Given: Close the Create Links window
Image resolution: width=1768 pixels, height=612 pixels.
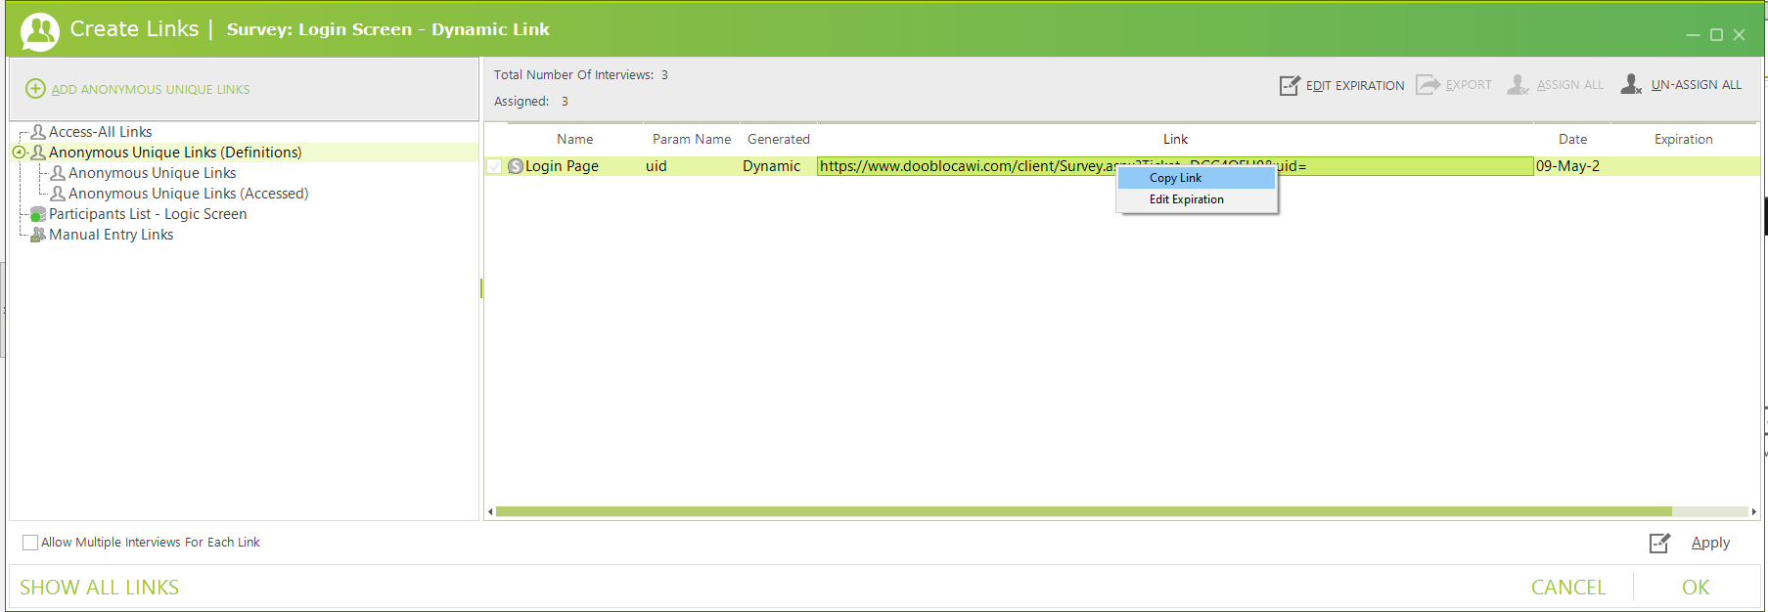Looking at the screenshot, I should point(1739,35).
